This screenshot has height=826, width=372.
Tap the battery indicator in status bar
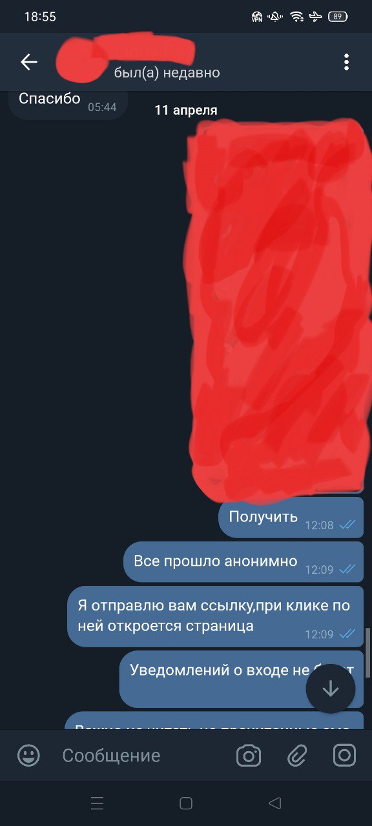[x=338, y=17]
